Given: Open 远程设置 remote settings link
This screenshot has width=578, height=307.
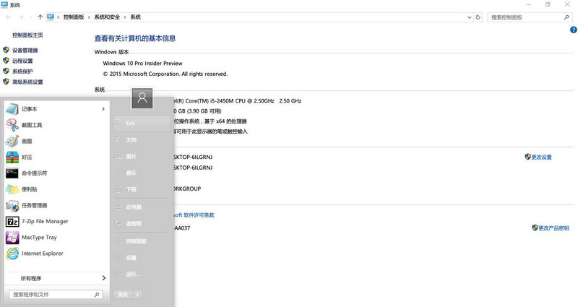Looking at the screenshot, I should [22, 61].
